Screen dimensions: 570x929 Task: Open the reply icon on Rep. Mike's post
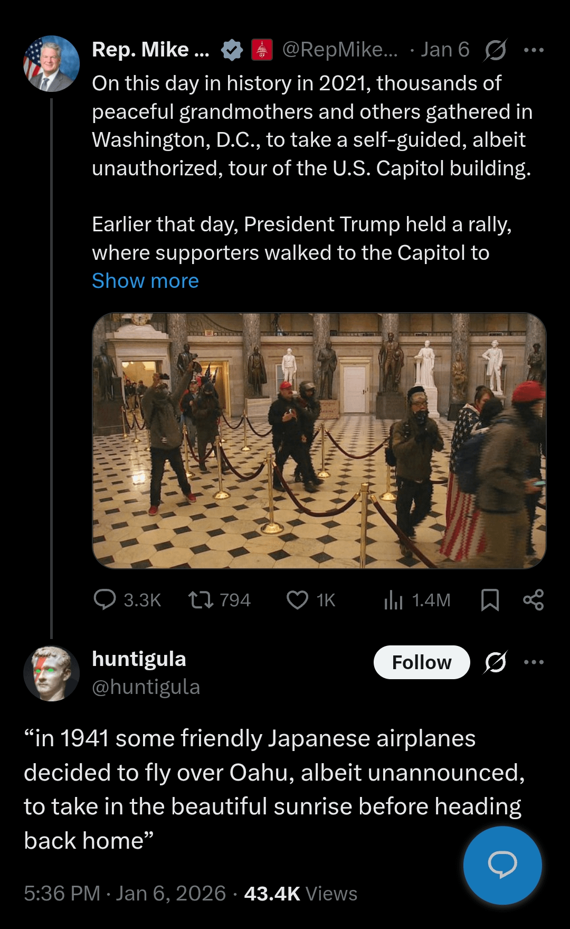104,599
